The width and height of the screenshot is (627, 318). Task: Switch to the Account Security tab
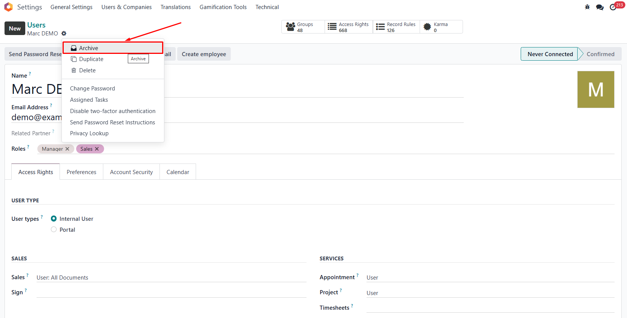(131, 172)
